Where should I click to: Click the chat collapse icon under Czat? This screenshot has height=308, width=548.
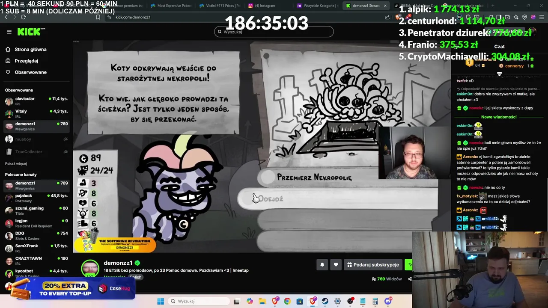(x=499, y=74)
